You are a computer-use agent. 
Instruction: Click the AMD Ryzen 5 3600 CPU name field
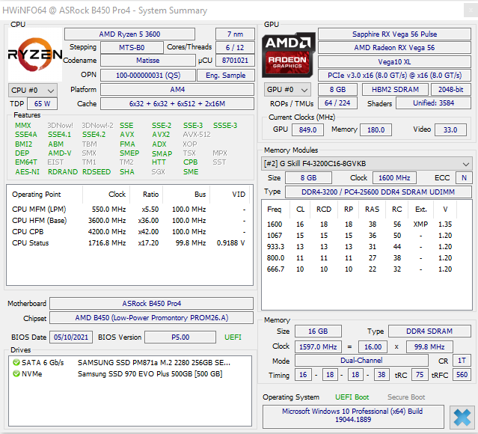(129, 34)
